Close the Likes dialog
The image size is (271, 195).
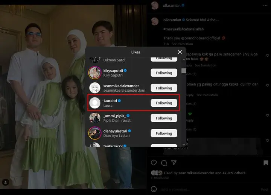(180, 52)
